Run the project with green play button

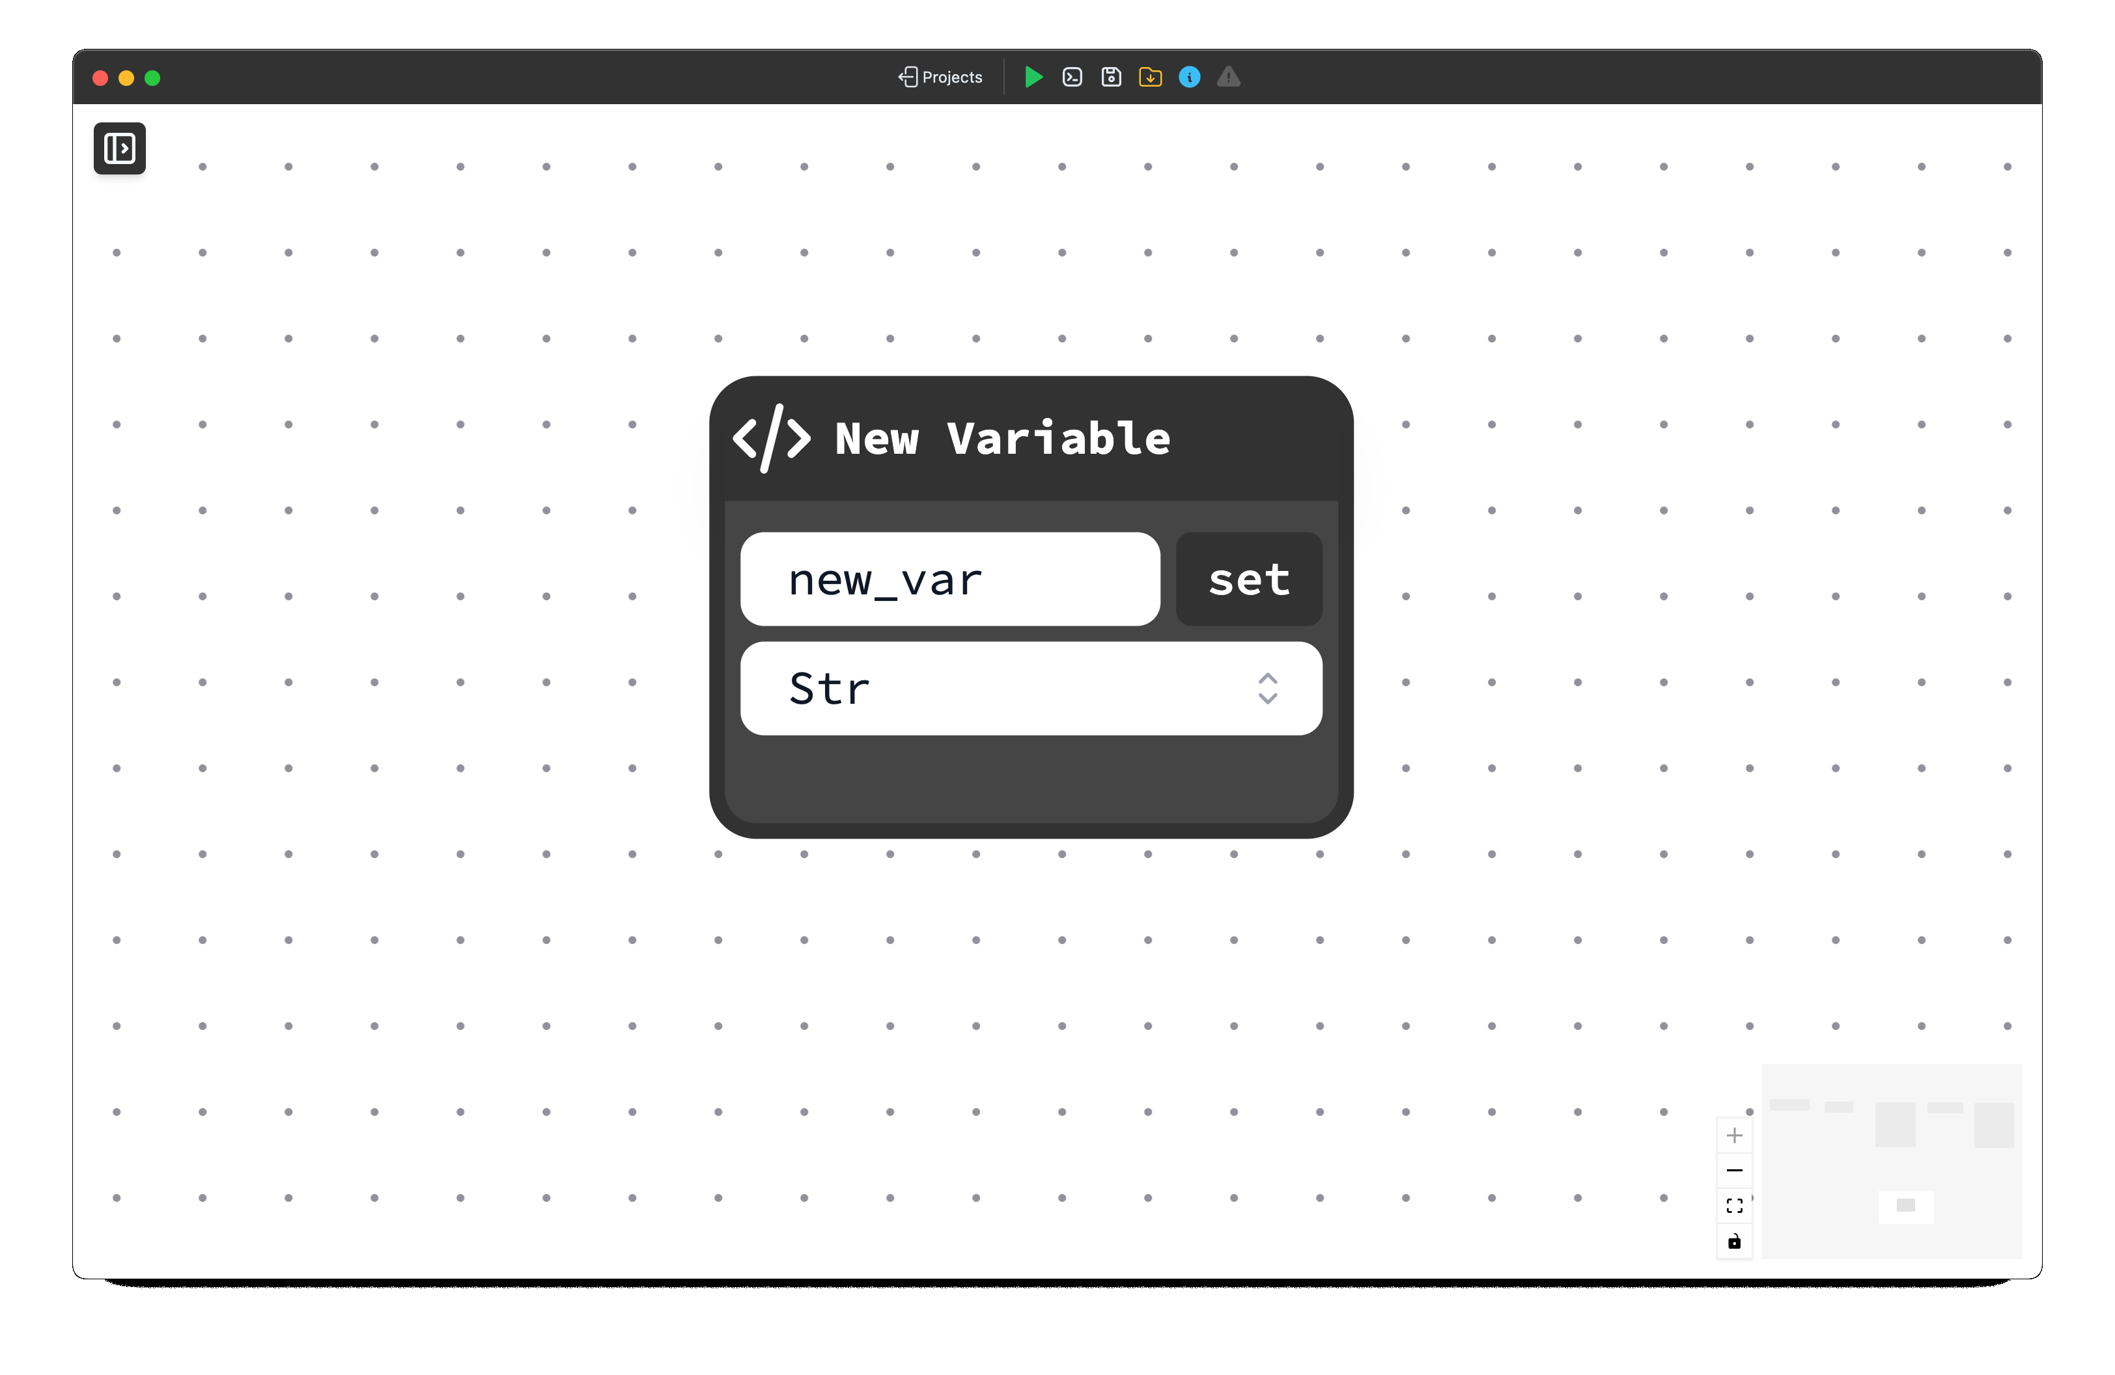coord(1033,77)
